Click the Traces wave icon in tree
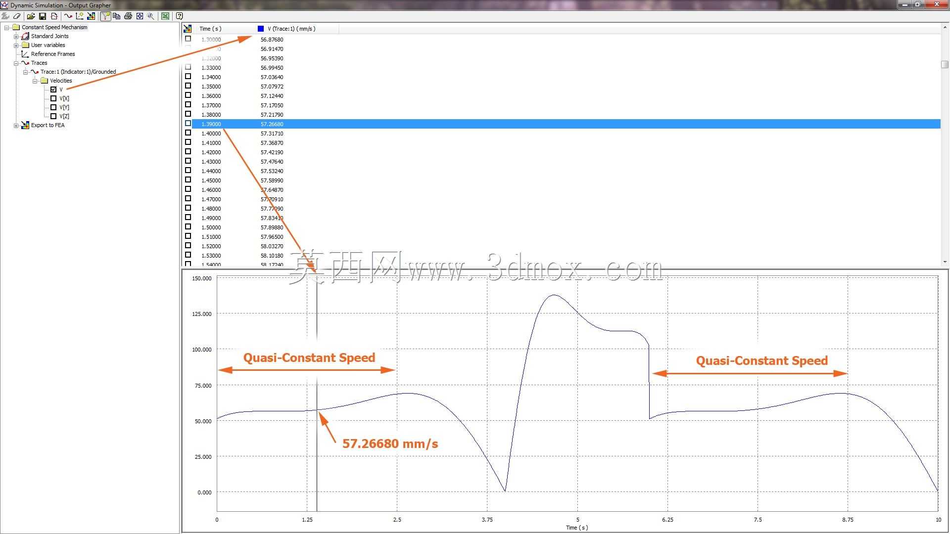Screen dimensions: 950x534 (x=25, y=63)
